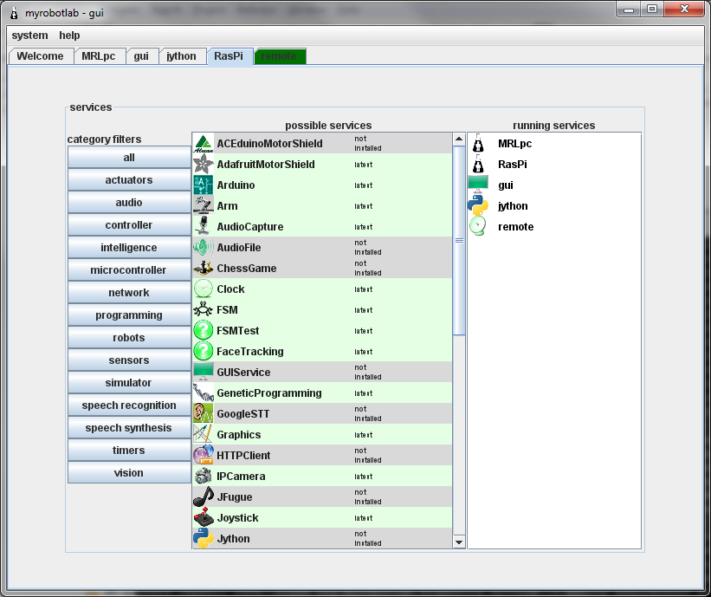Filter services by intelligence
Viewport: 711px width, 597px height.
(129, 248)
